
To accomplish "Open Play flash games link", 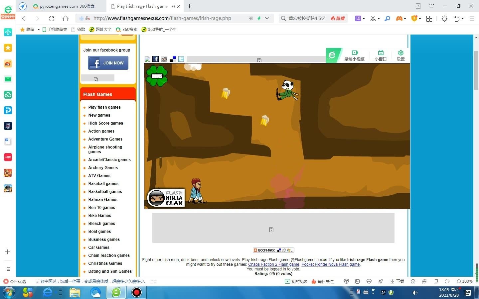I will 104,107.
